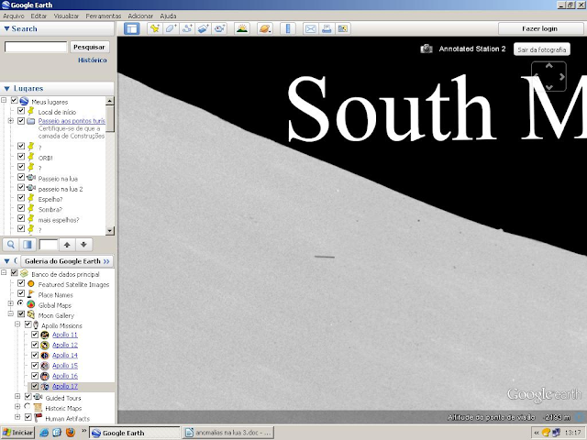Click the Pesquisar search button
Viewport: 587px width, 440px height.
coord(90,47)
